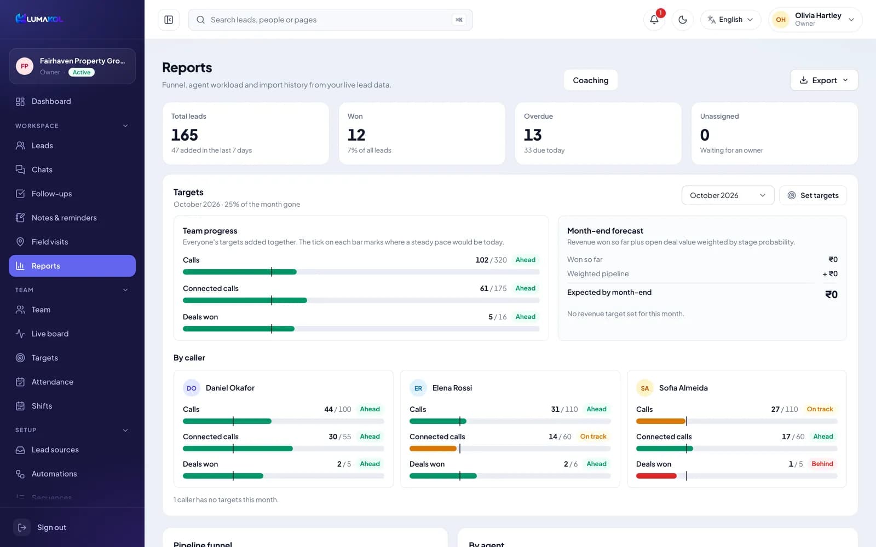Open the English language dropdown

[730, 20]
